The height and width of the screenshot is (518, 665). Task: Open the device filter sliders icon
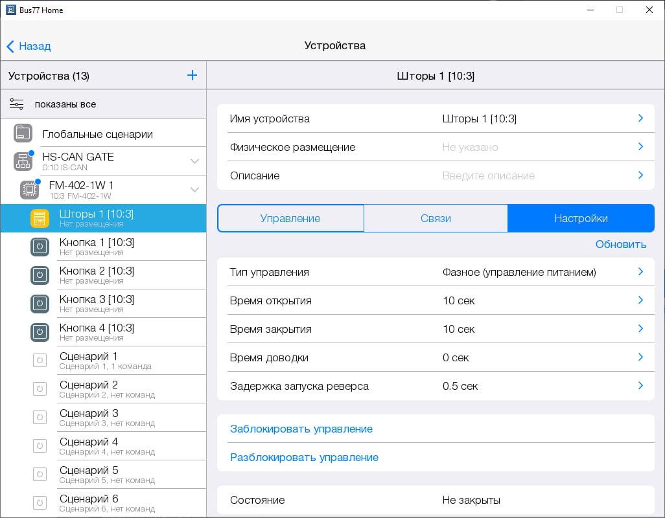pos(17,104)
